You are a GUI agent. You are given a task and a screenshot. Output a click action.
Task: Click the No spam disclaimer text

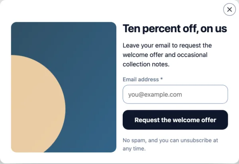(x=170, y=144)
